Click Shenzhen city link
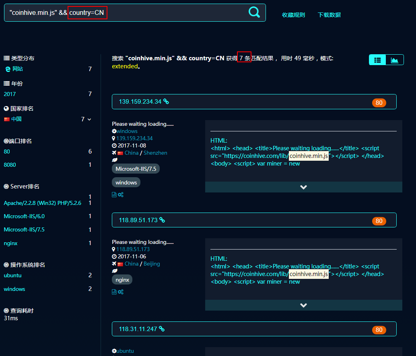 [155, 153]
